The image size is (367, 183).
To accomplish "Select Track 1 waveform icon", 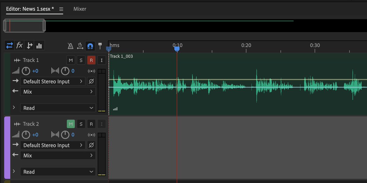I will click(17, 60).
